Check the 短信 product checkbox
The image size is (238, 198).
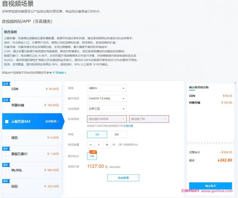pos(7,186)
